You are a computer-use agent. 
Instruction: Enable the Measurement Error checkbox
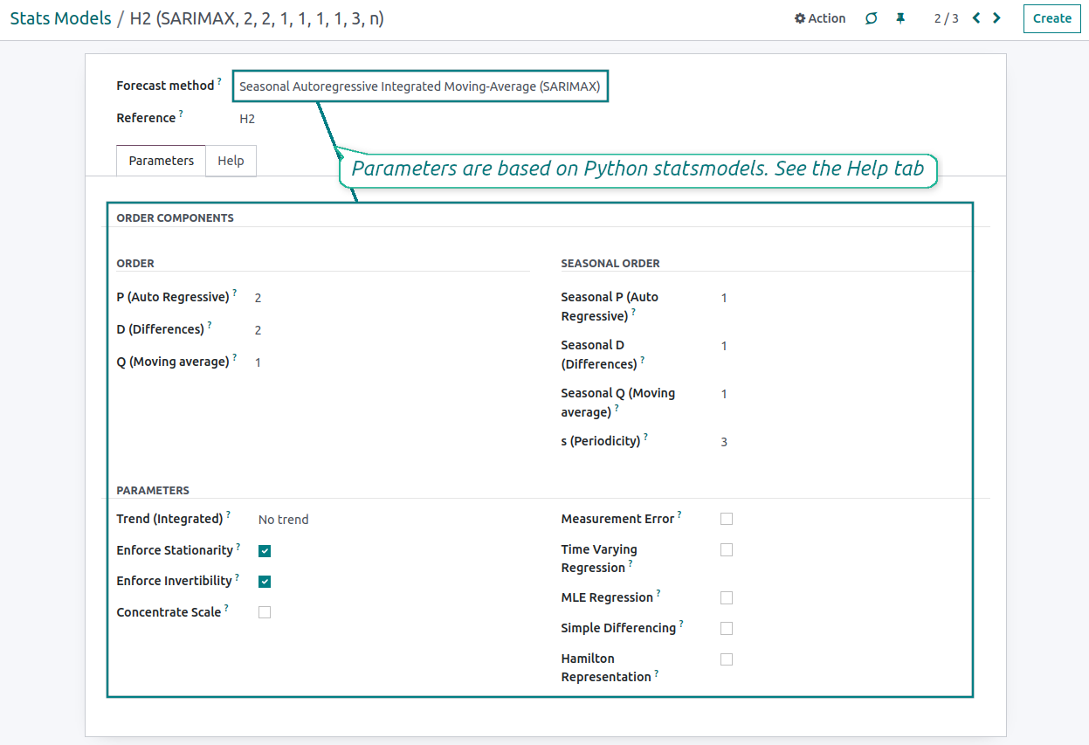727,519
